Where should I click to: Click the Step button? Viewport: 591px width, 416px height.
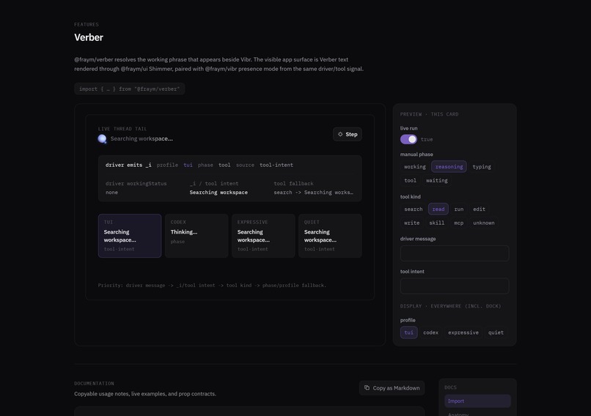pyautogui.click(x=347, y=135)
